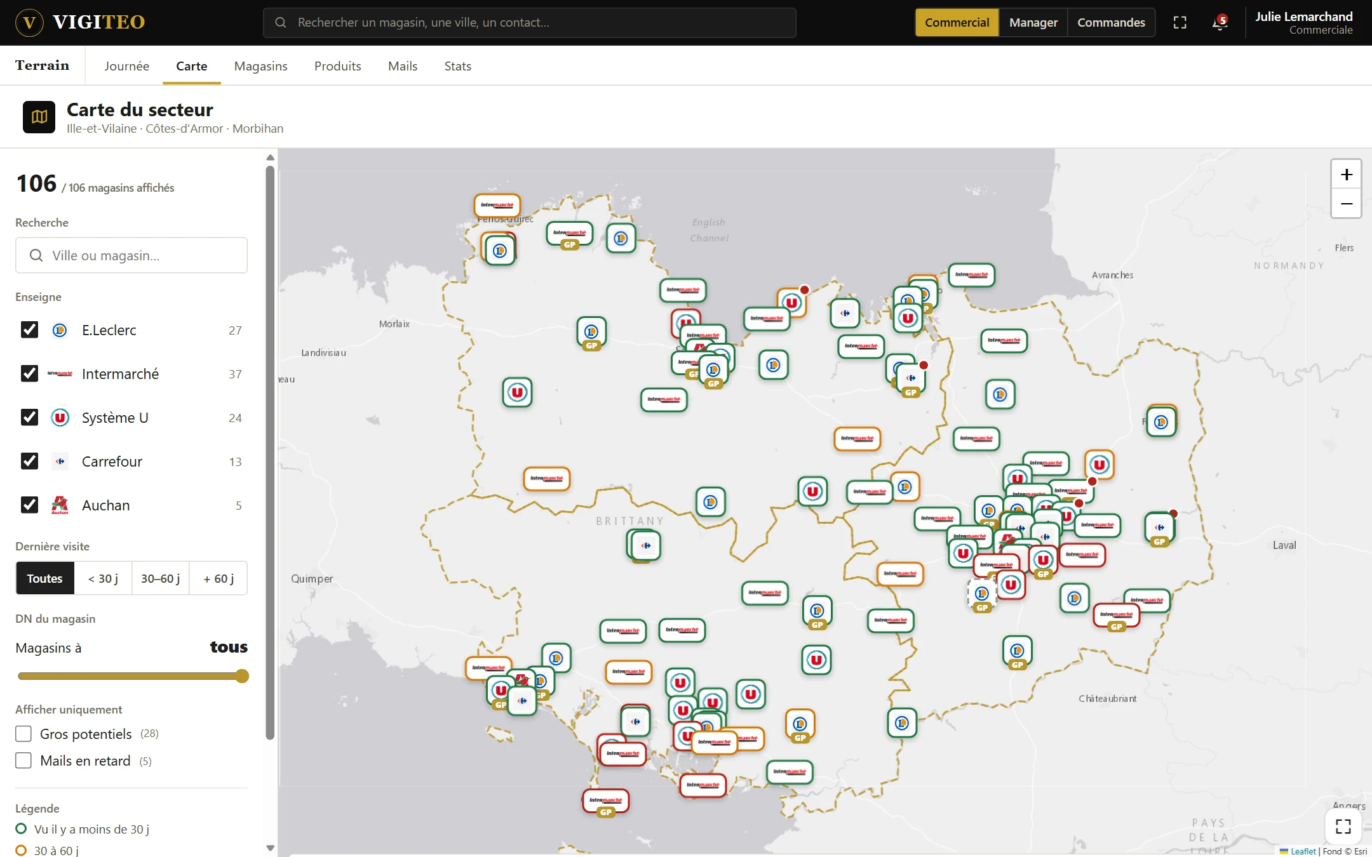The height and width of the screenshot is (857, 1372).
Task: Uncheck the Auchan filter
Action: 29,505
